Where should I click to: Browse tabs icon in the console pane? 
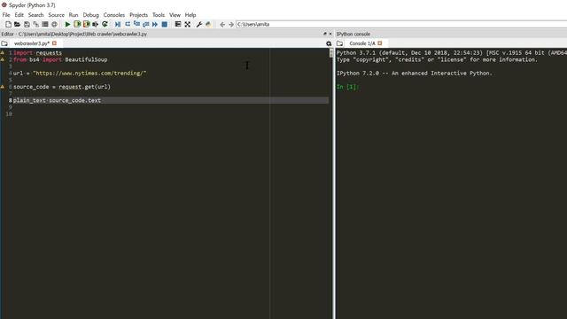click(x=339, y=43)
